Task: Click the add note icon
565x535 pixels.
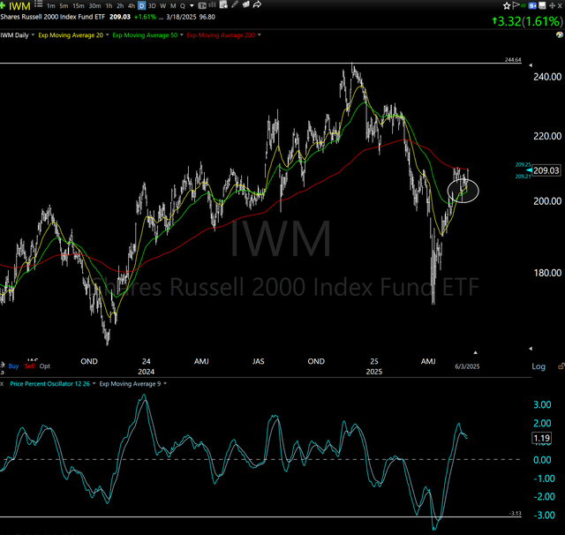Action: point(223,4)
